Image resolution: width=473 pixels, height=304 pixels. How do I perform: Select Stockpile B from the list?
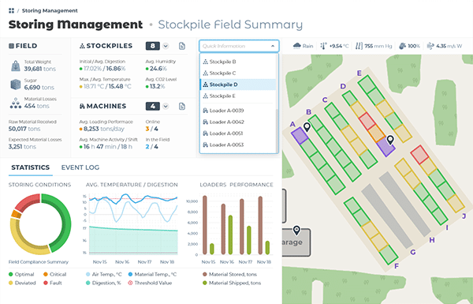click(238, 62)
